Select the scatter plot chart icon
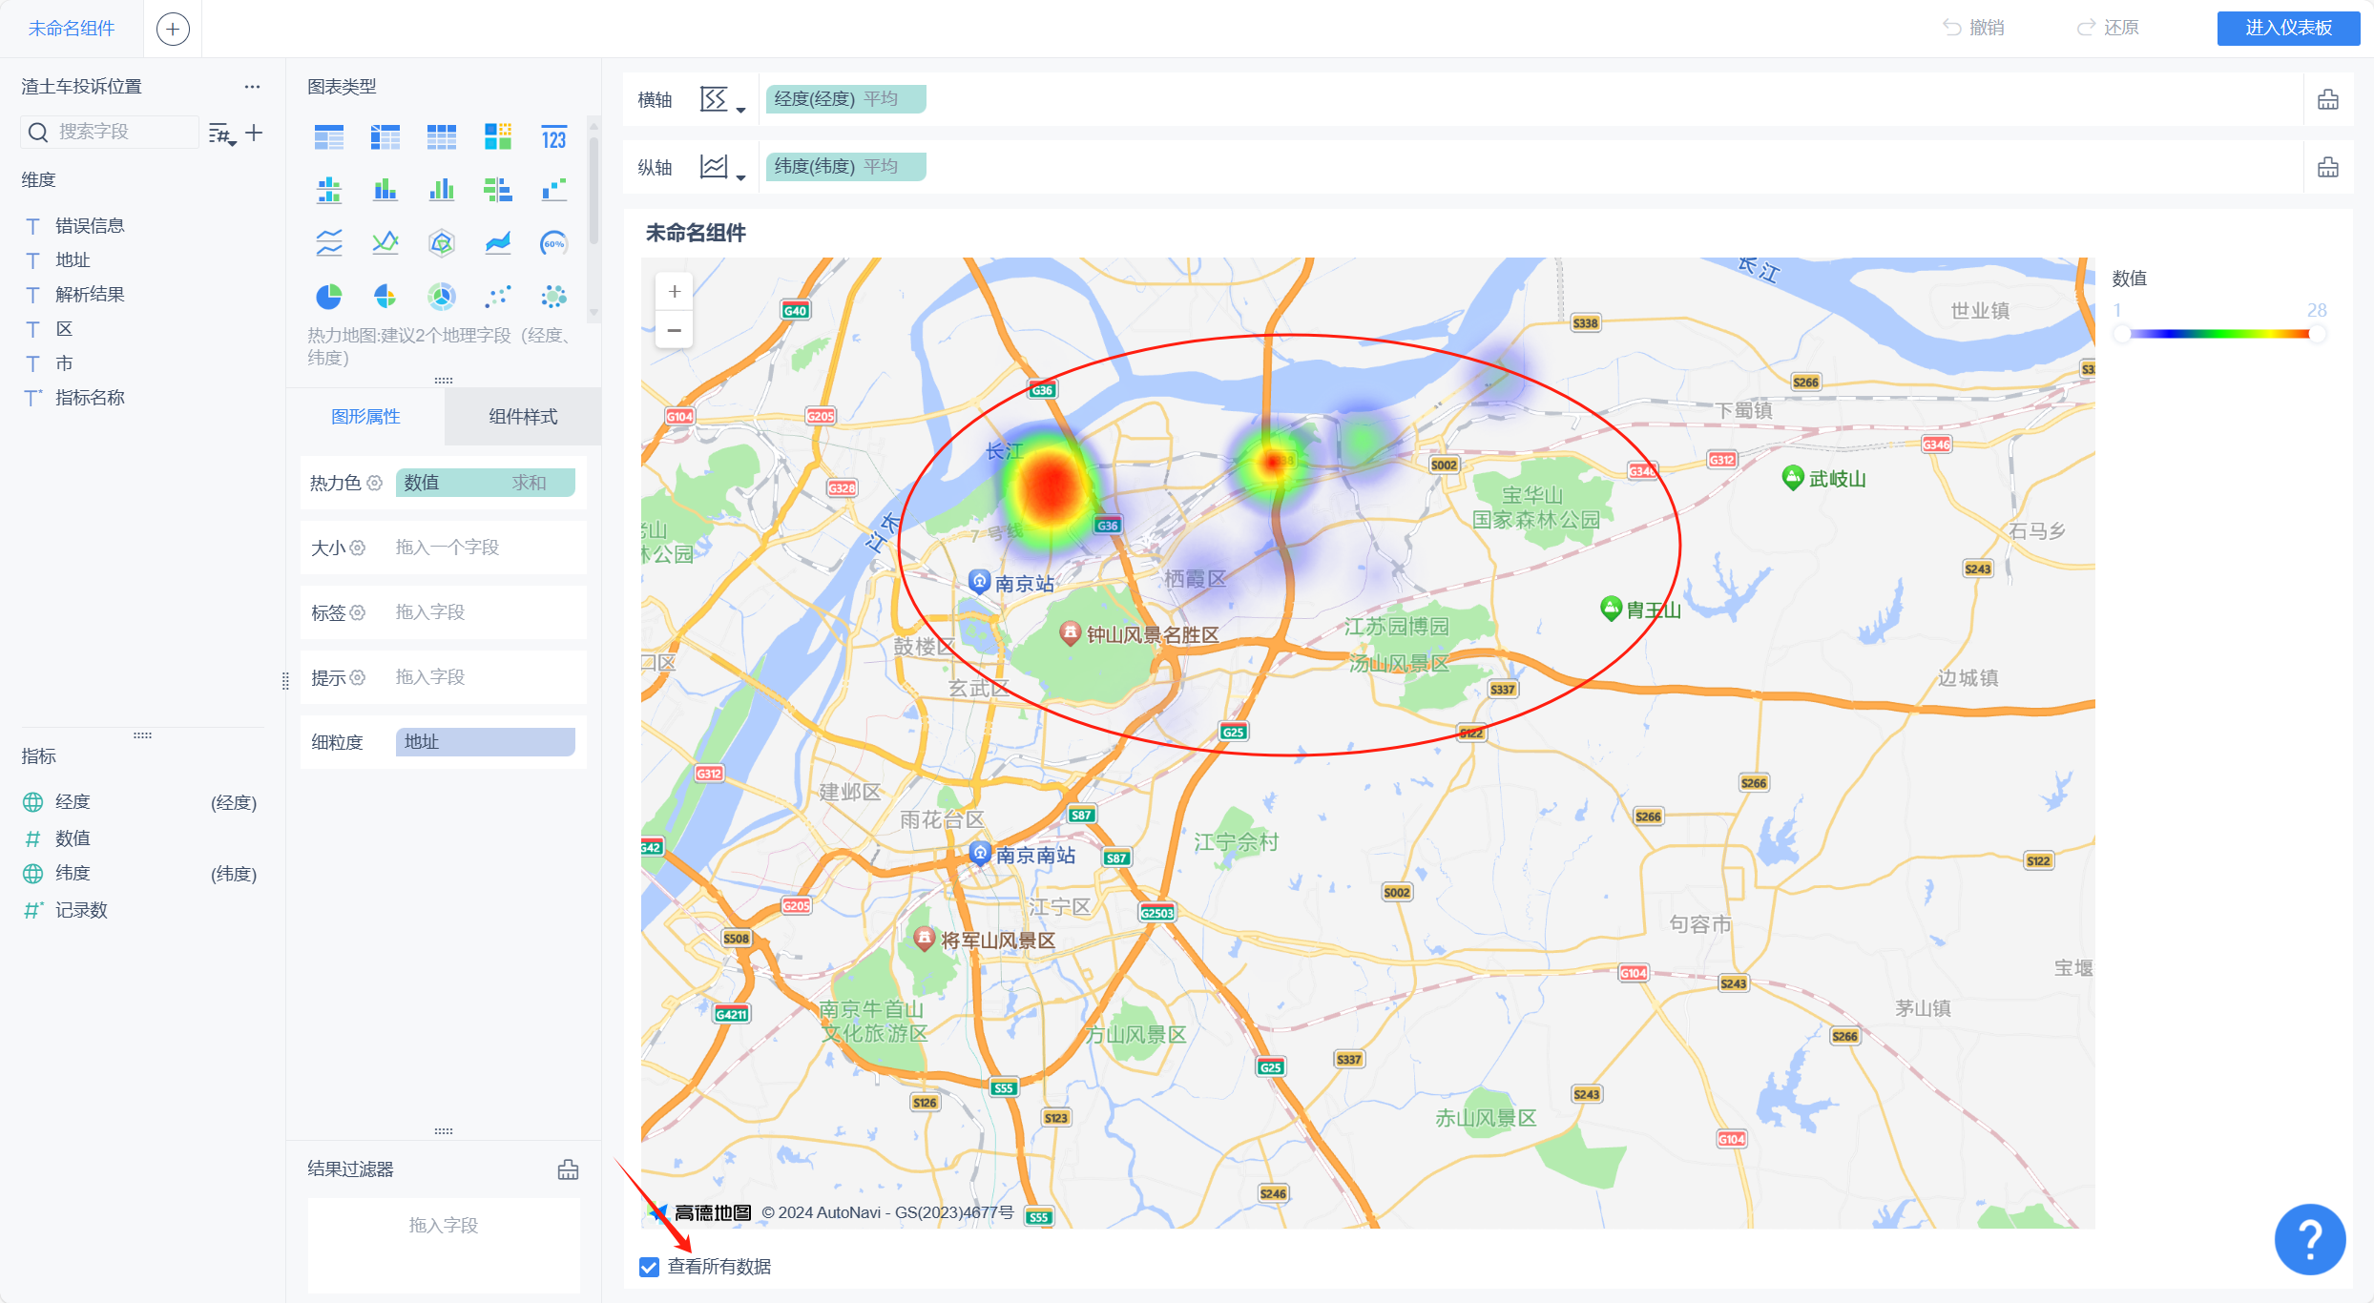Screen dimensions: 2374x1303 coord(497,297)
